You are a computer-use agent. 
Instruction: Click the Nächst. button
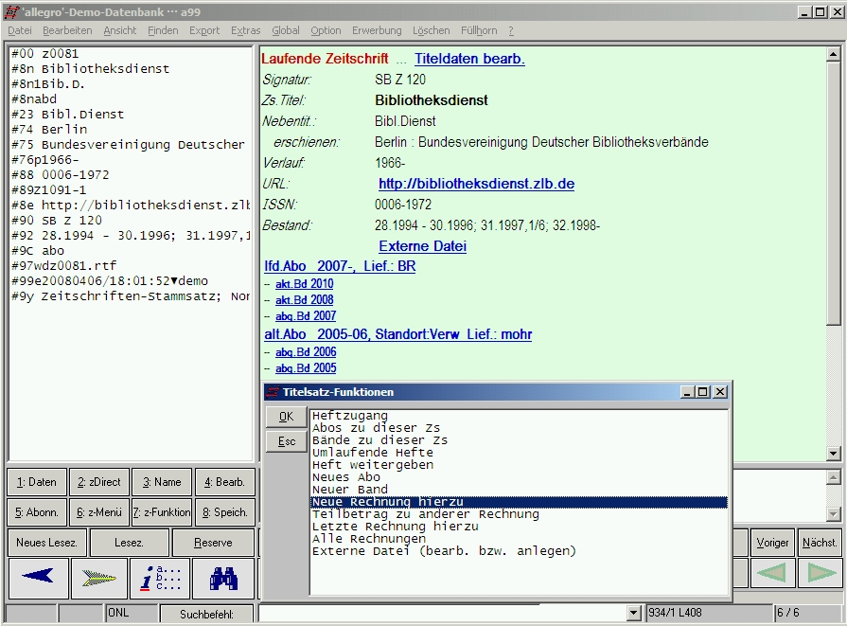pos(820,543)
